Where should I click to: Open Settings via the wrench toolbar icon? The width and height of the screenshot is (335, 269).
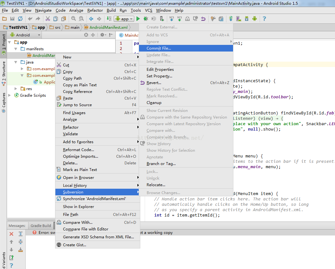(213, 19)
